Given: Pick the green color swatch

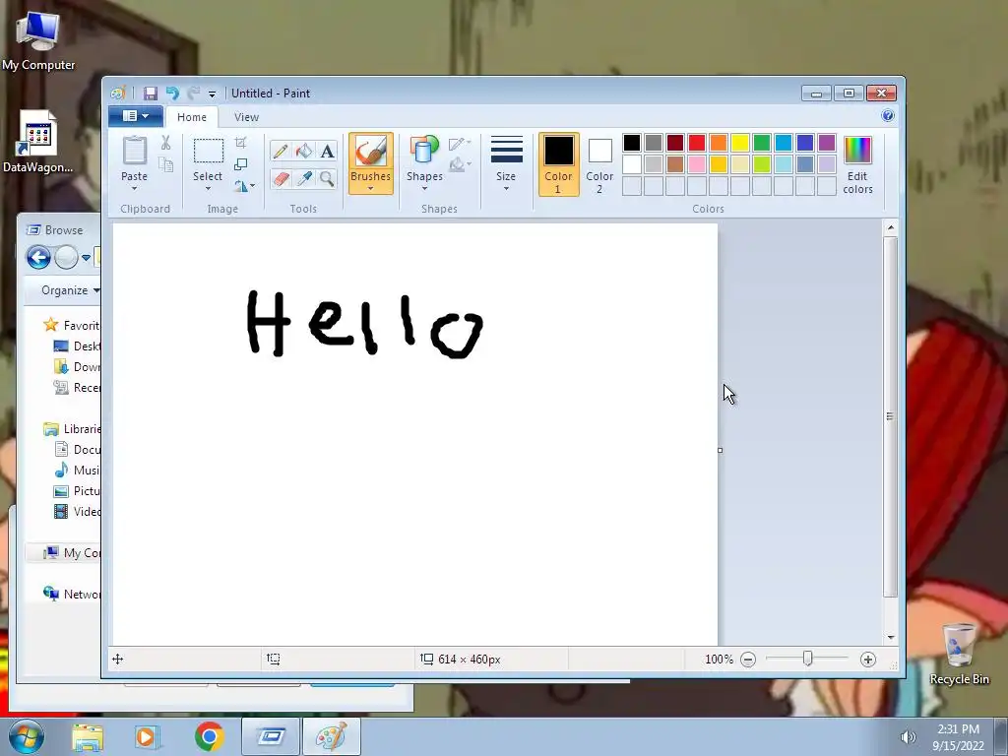Looking at the screenshot, I should pos(762,143).
